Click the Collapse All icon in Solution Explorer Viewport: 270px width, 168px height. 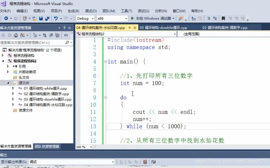(x=51, y=35)
